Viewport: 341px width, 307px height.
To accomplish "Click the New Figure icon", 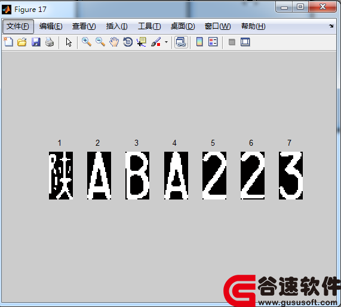I will tap(8, 42).
